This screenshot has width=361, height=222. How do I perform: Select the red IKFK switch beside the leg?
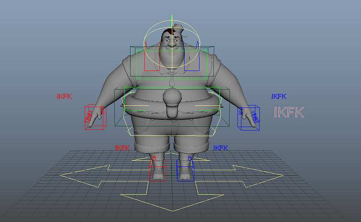coord(122,148)
